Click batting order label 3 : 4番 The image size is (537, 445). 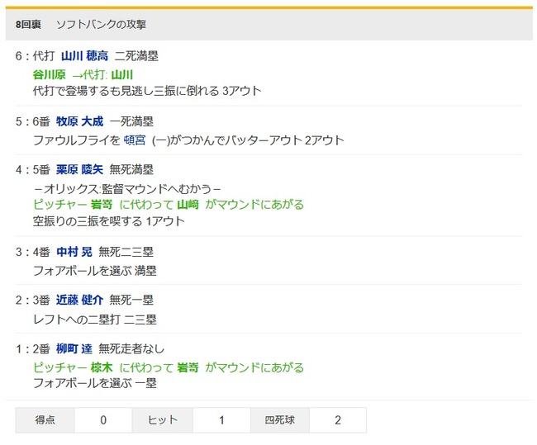pos(32,252)
